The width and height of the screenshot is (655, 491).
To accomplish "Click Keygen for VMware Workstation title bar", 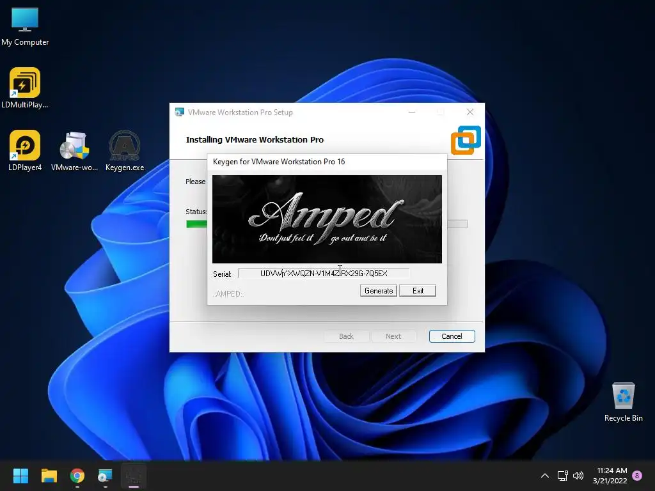I will 327,162.
